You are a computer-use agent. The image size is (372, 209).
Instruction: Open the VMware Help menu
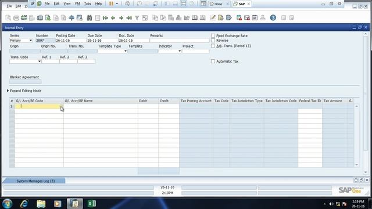98,4
